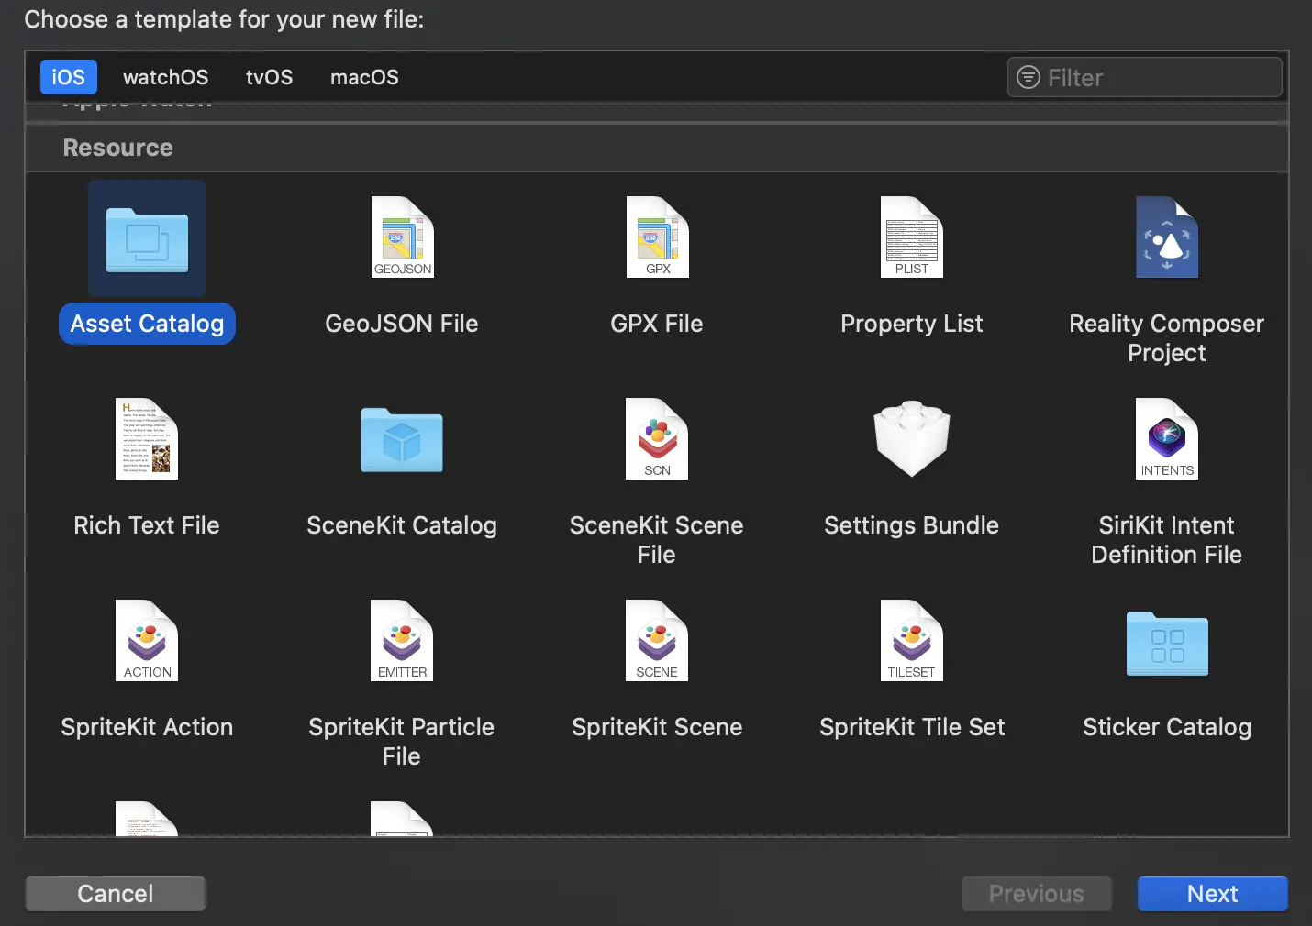Click the 'SceneKit Scene File' label
The height and width of the screenshot is (926, 1312).
tap(657, 540)
